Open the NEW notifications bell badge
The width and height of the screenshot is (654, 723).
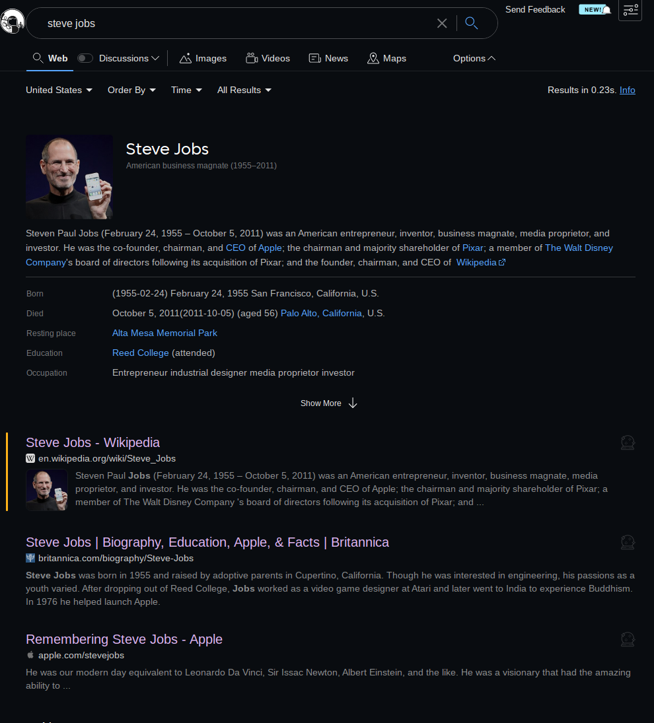click(x=595, y=10)
